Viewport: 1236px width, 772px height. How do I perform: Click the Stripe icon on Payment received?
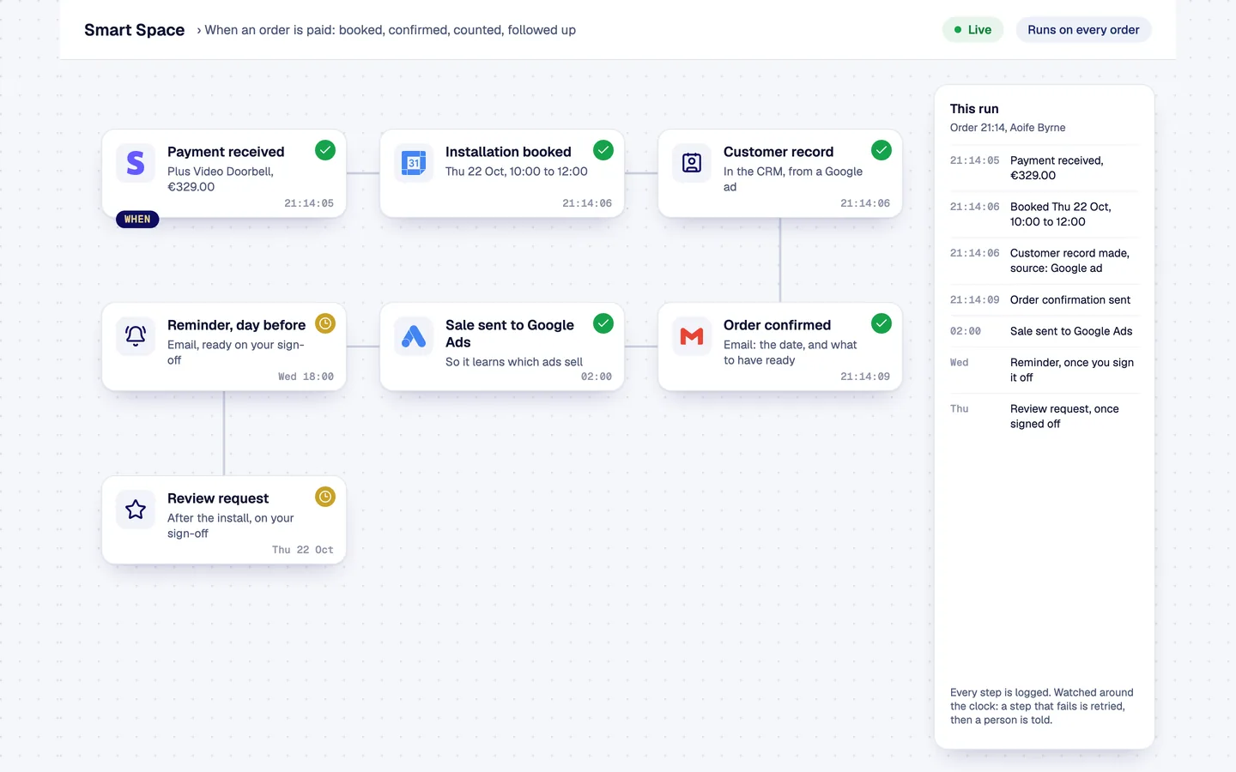click(136, 163)
